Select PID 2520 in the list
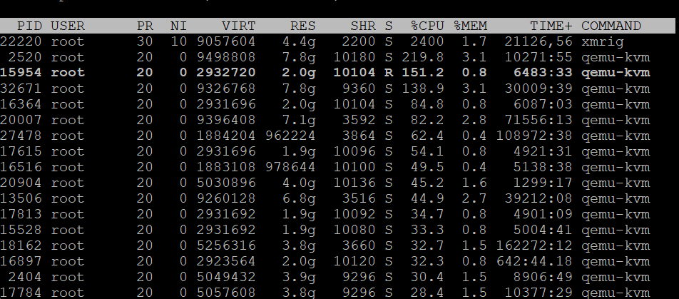The height and width of the screenshot is (299, 679). [x=26, y=57]
